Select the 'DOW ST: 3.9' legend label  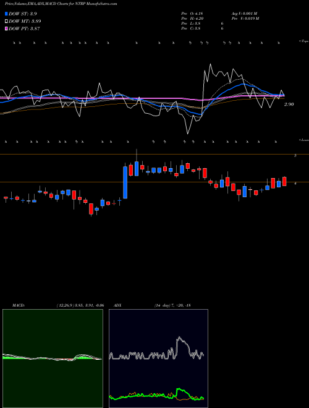click(23, 14)
